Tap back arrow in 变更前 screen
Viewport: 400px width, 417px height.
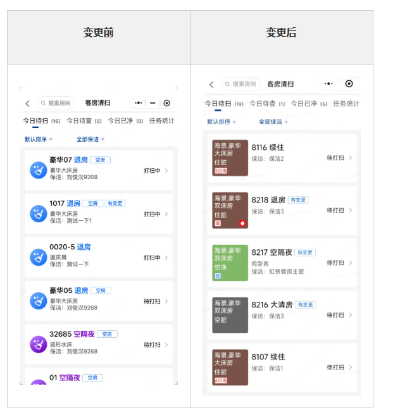(27, 103)
